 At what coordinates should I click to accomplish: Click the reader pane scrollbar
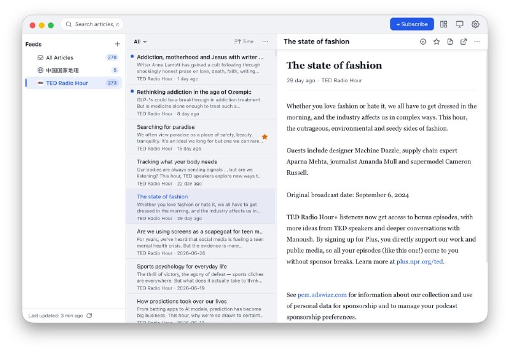[x=486, y=156]
